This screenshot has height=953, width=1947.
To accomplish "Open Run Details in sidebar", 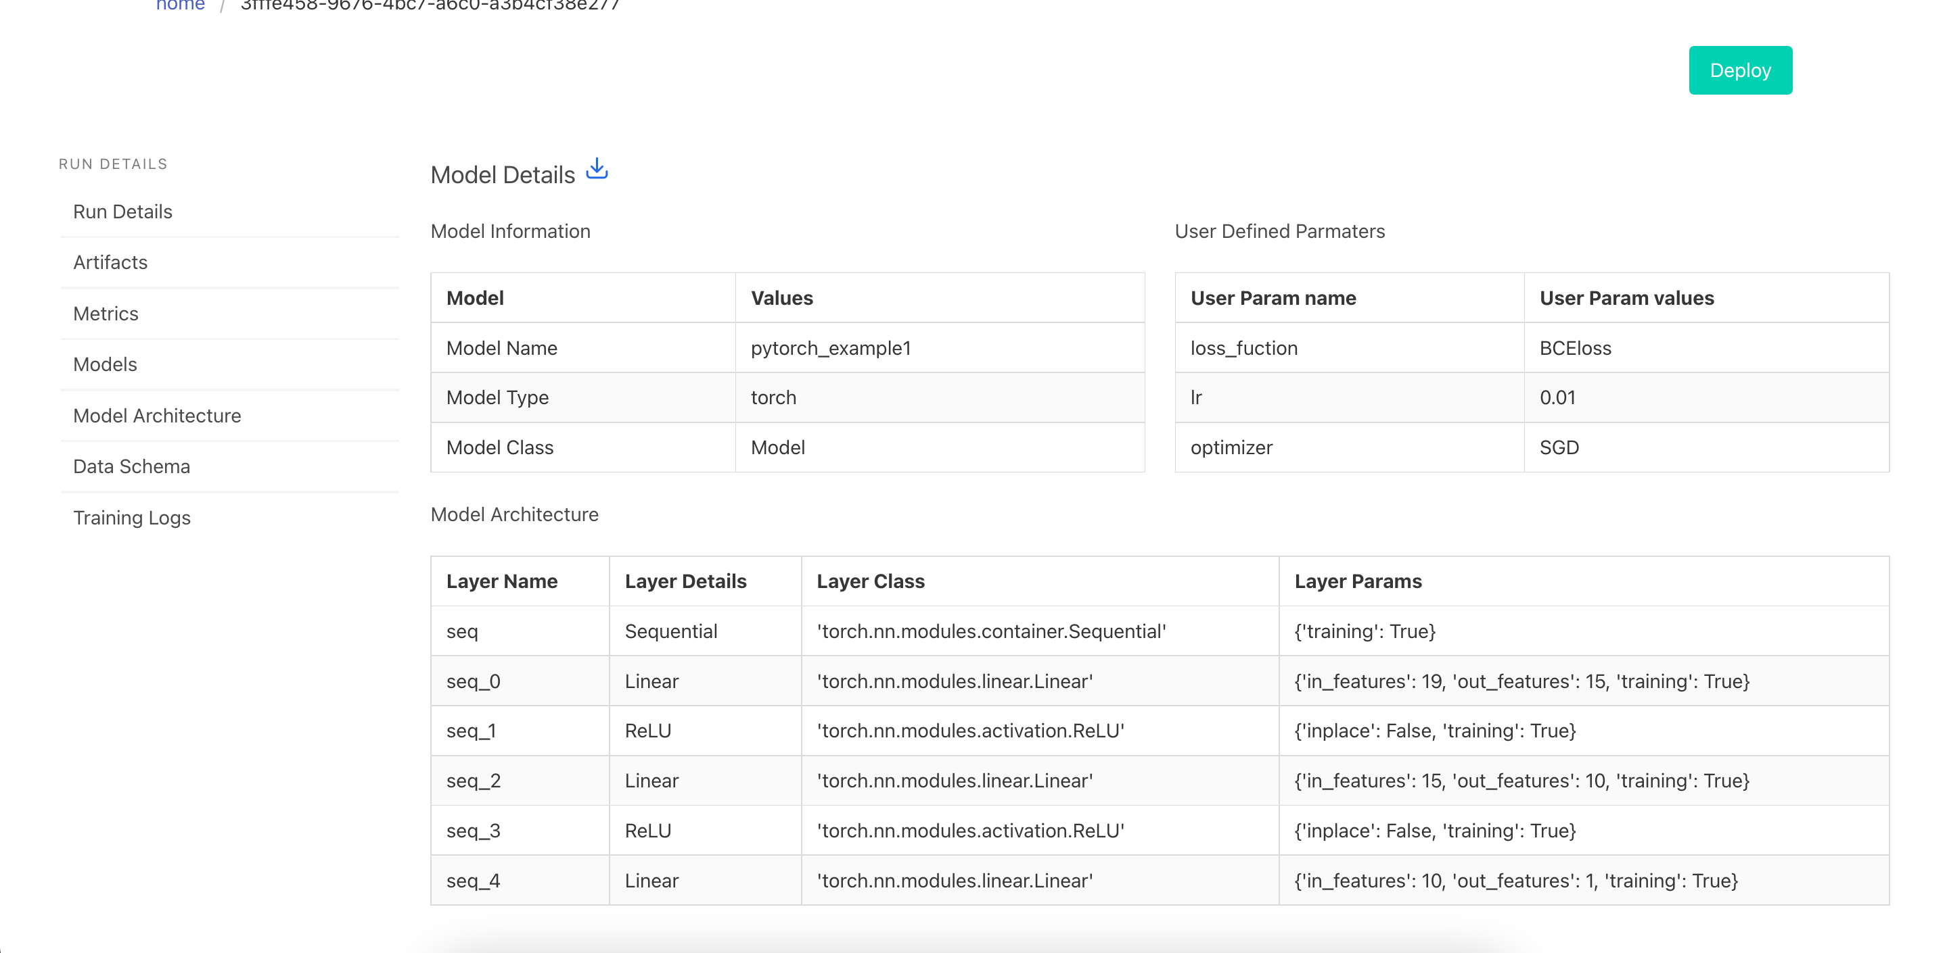I will point(122,212).
